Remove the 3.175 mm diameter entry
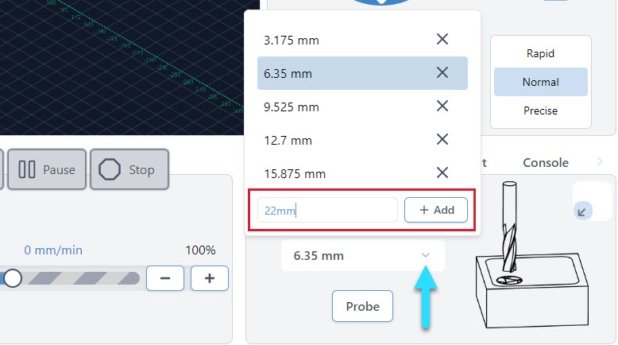 [442, 40]
